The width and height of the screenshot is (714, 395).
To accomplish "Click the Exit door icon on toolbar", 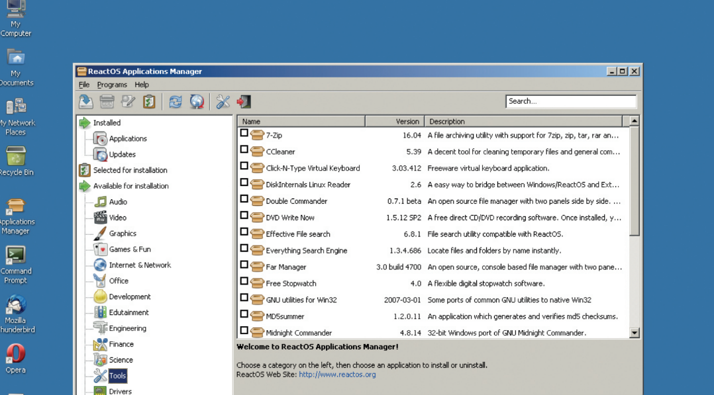I will pos(243,101).
